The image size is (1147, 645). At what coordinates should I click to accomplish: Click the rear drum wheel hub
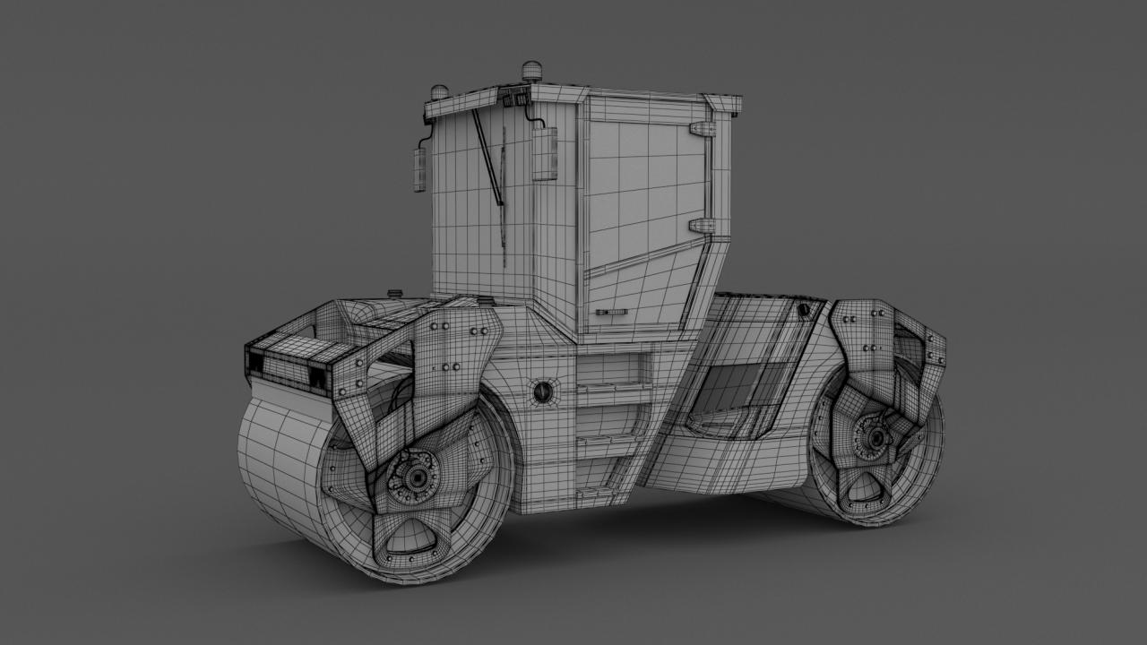pyautogui.click(x=874, y=438)
